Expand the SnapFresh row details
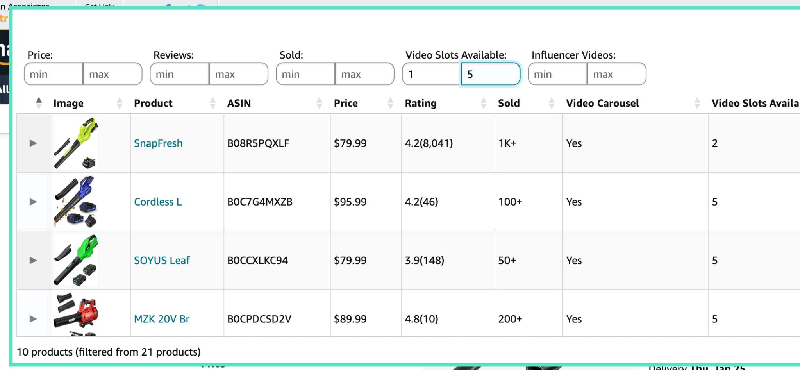 pos(33,143)
